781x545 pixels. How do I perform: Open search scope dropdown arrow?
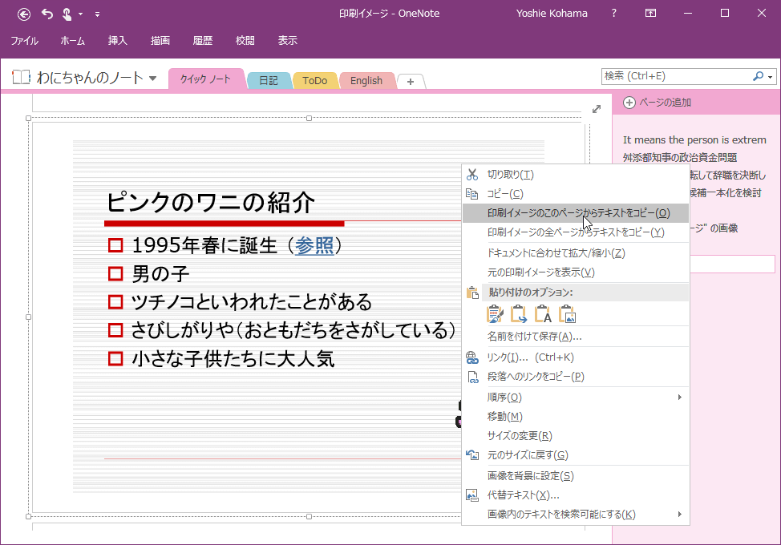771,77
